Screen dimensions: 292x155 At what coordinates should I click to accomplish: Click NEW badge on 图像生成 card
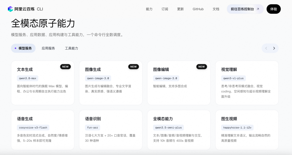(x=134, y=67)
